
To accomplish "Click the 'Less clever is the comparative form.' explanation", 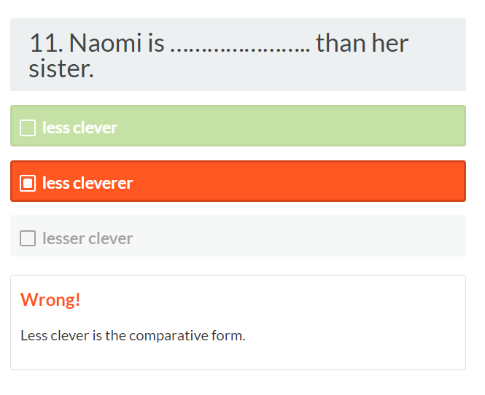I will (133, 336).
